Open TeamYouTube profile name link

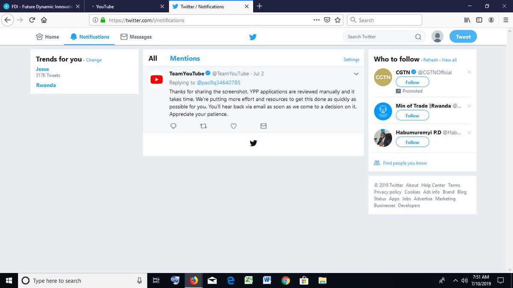pyautogui.click(x=187, y=73)
